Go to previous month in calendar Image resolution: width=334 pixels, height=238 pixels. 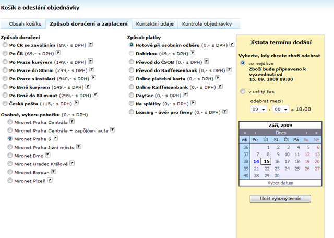point(255,133)
